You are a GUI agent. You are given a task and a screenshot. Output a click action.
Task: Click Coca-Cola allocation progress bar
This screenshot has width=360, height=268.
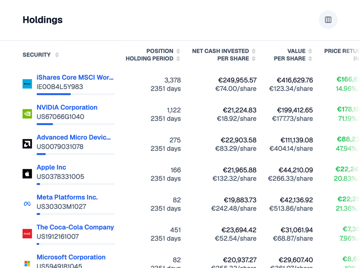[75, 244]
